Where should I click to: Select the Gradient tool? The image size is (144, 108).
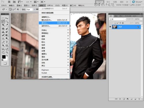(7, 35)
